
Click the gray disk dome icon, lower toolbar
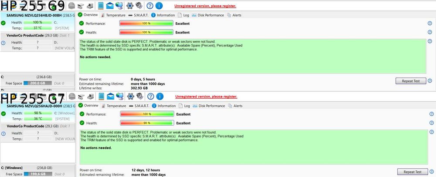(72, 96)
